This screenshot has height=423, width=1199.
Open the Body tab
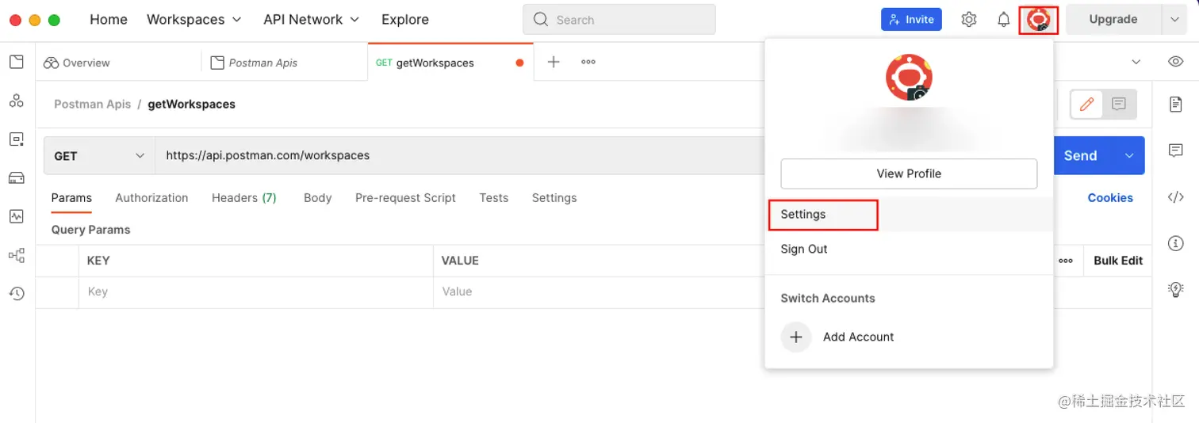pyautogui.click(x=317, y=198)
